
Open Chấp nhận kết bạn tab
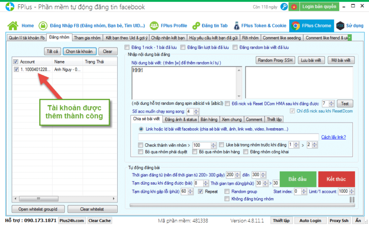tap(168, 37)
